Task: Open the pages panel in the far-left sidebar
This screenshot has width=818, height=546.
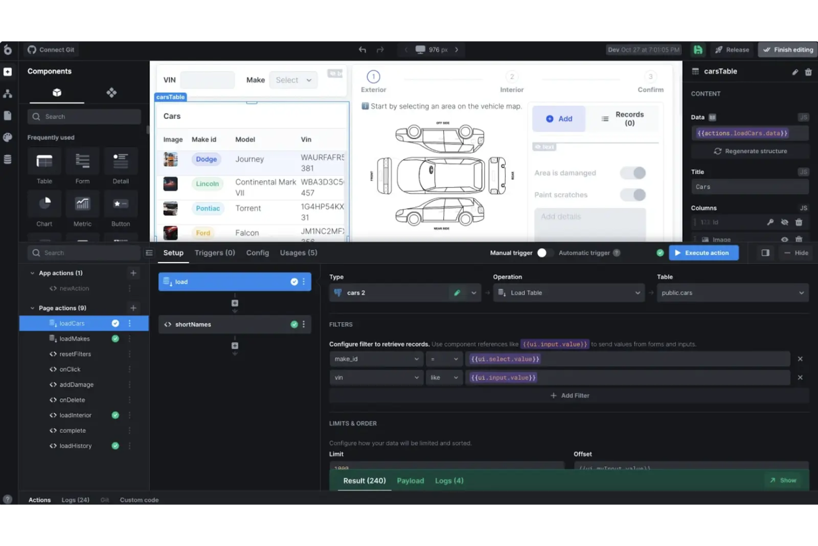Action: tap(8, 115)
